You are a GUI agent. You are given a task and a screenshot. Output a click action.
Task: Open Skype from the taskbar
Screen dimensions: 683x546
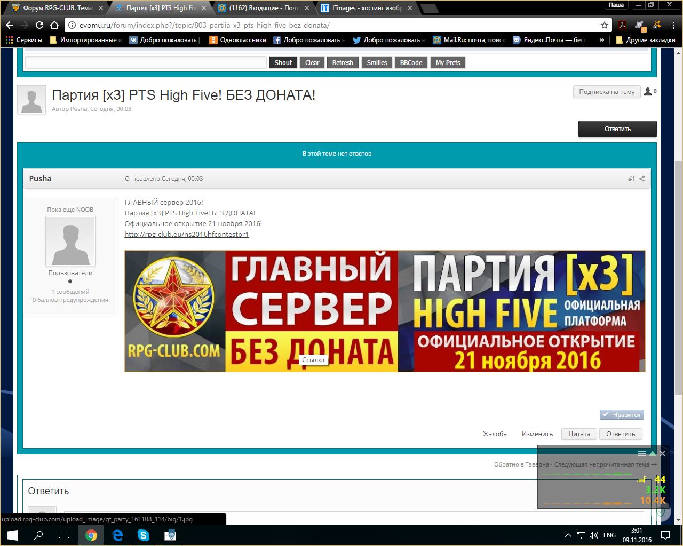pyautogui.click(x=144, y=535)
